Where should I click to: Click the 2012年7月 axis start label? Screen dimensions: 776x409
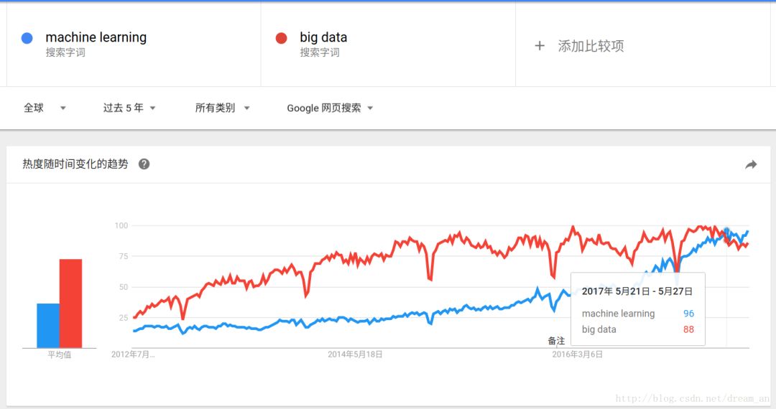tap(133, 354)
